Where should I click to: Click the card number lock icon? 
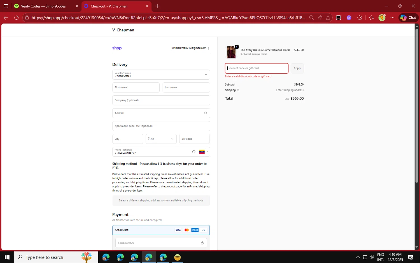click(x=202, y=243)
